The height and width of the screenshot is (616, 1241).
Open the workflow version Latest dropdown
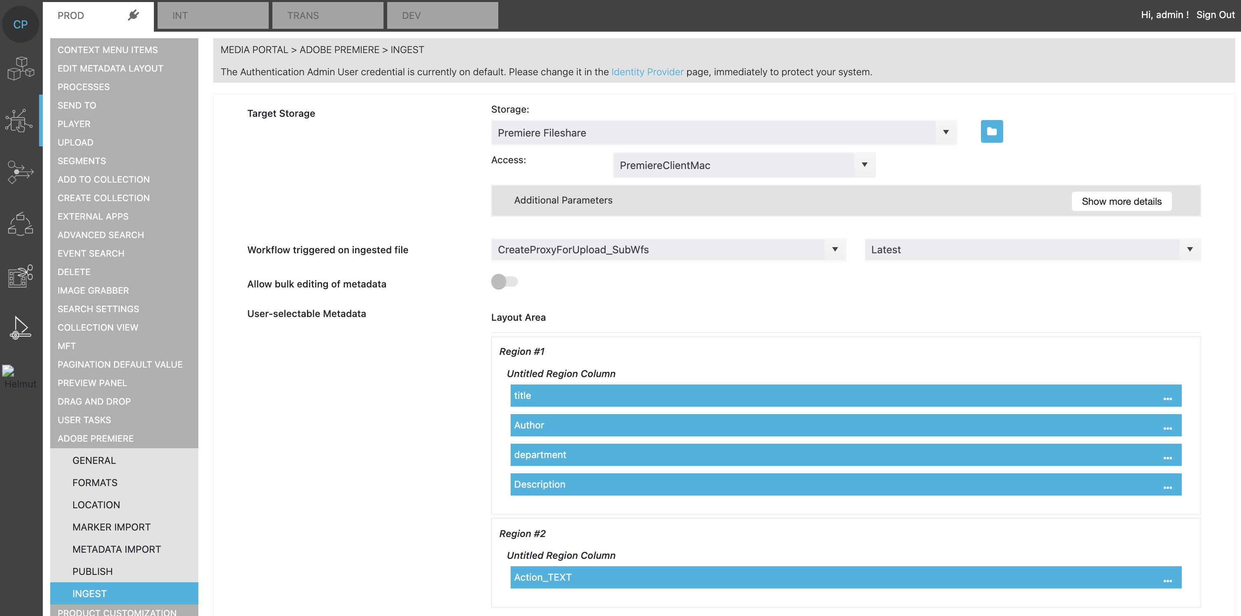1032,250
